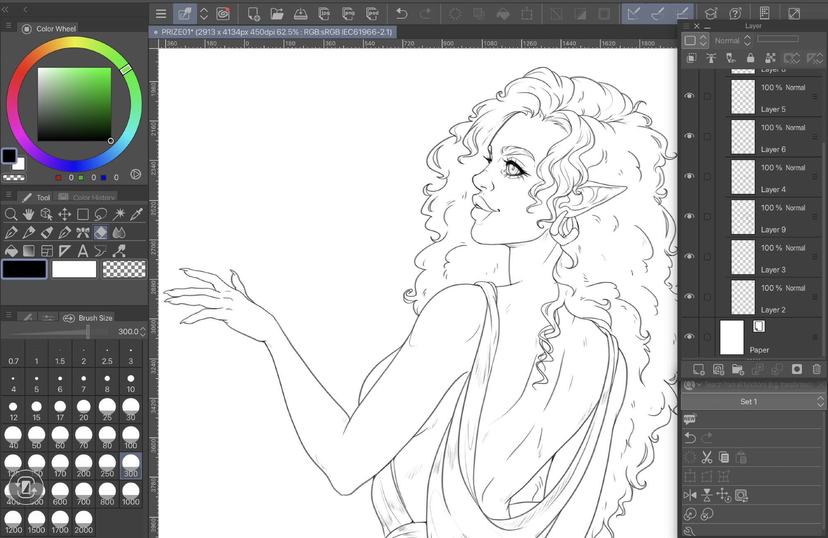
Task: Delete layer with trash icon
Action: pyautogui.click(x=816, y=369)
